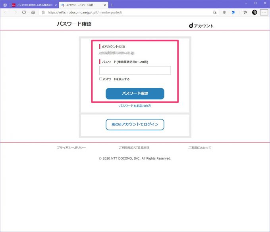
Task: Click the browser back arrow
Action: (6, 12)
